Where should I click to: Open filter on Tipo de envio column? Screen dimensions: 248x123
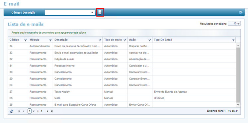(125, 40)
